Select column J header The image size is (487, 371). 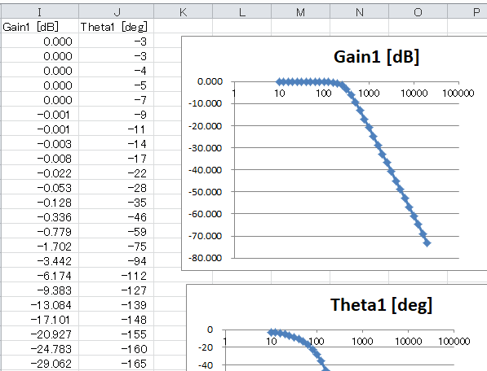(117, 11)
